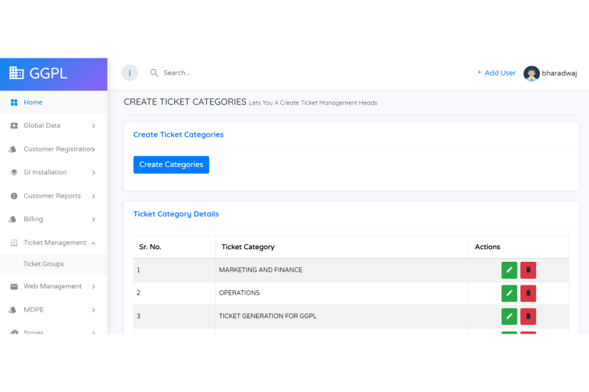Open the bharadwaj profile avatar
This screenshot has height=392, width=589.
click(x=531, y=73)
